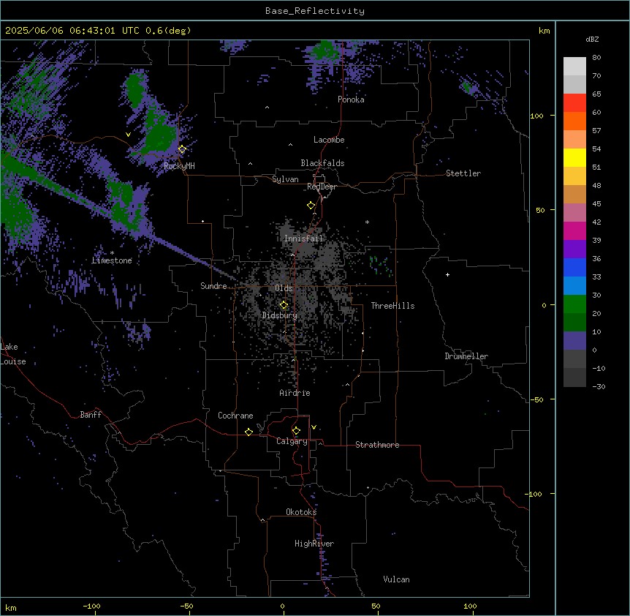Select the Sylvan town label
Viewport: 630px width, 616px height.
coord(285,179)
